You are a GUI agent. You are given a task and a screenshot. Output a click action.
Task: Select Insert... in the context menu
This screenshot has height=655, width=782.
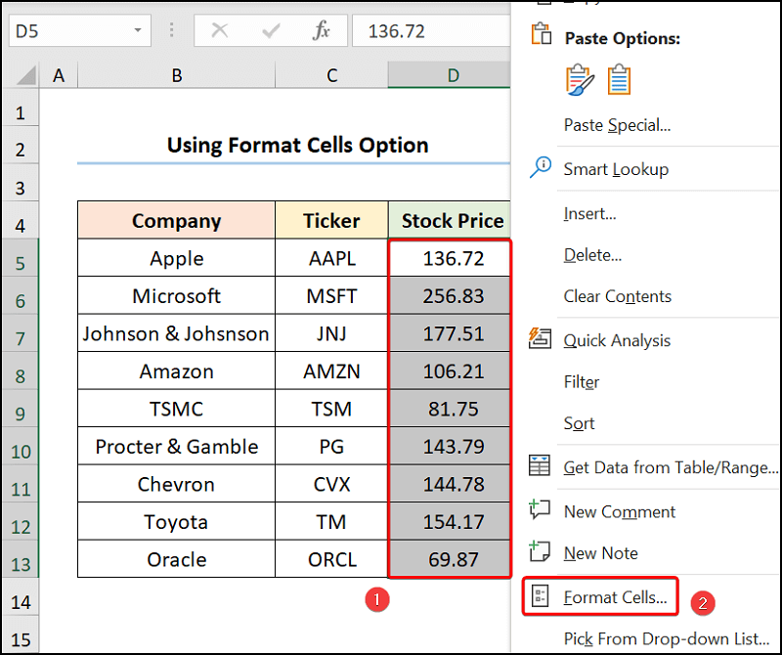click(589, 213)
